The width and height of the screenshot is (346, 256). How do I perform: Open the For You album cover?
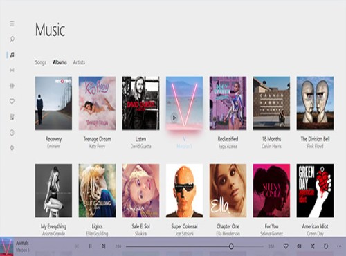pos(271,191)
